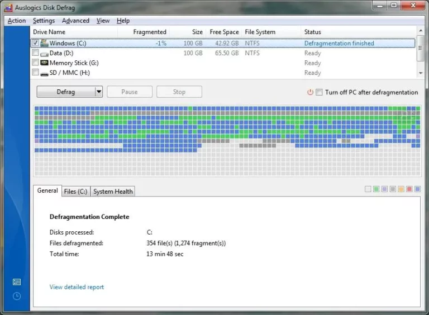Click the Auslogics Disk Defrag title bar icon
The image size is (429, 315).
point(8,8)
